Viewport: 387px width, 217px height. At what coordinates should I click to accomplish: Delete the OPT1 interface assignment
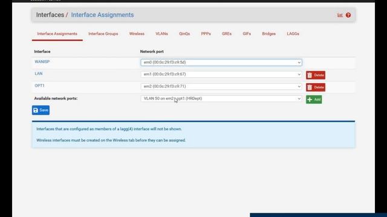coord(316,87)
